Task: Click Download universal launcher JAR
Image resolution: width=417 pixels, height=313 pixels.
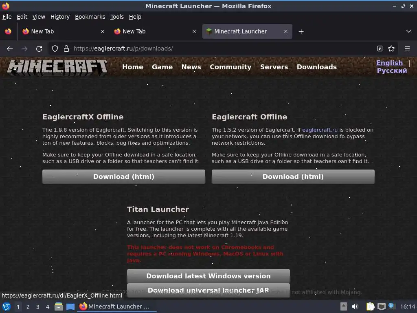Action: (x=208, y=290)
